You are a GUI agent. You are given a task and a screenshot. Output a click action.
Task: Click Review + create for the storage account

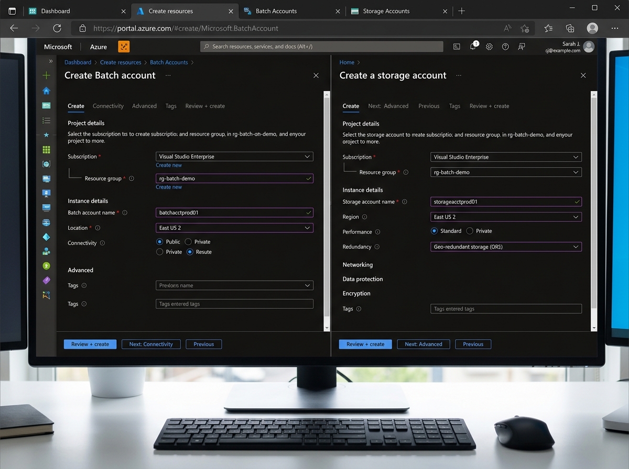[365, 344]
